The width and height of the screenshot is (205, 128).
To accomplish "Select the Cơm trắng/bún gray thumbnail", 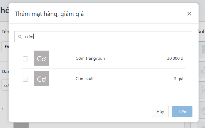I will click(x=41, y=58).
